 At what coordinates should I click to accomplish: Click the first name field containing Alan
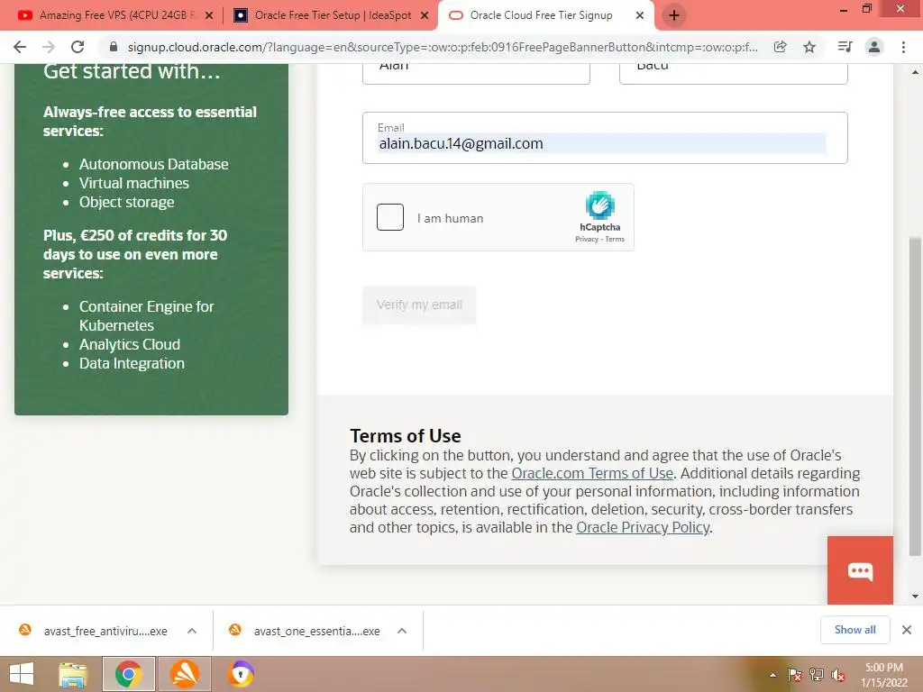coord(476,73)
